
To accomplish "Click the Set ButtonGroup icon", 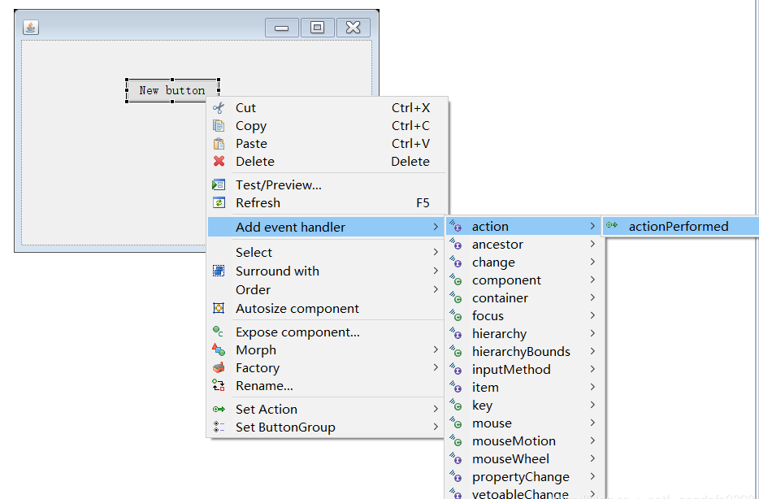I will click(x=219, y=427).
